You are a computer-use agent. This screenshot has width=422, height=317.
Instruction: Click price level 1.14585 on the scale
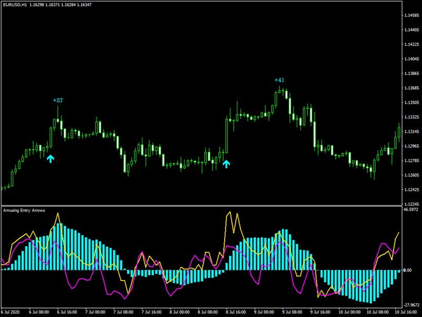pyautogui.click(x=412, y=15)
